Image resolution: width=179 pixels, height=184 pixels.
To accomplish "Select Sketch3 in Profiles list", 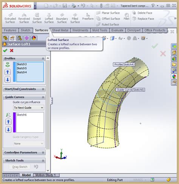I will click(x=22, y=64).
